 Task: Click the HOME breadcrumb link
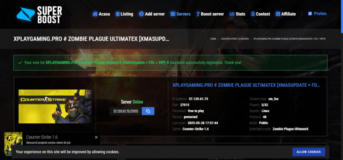tap(213, 39)
